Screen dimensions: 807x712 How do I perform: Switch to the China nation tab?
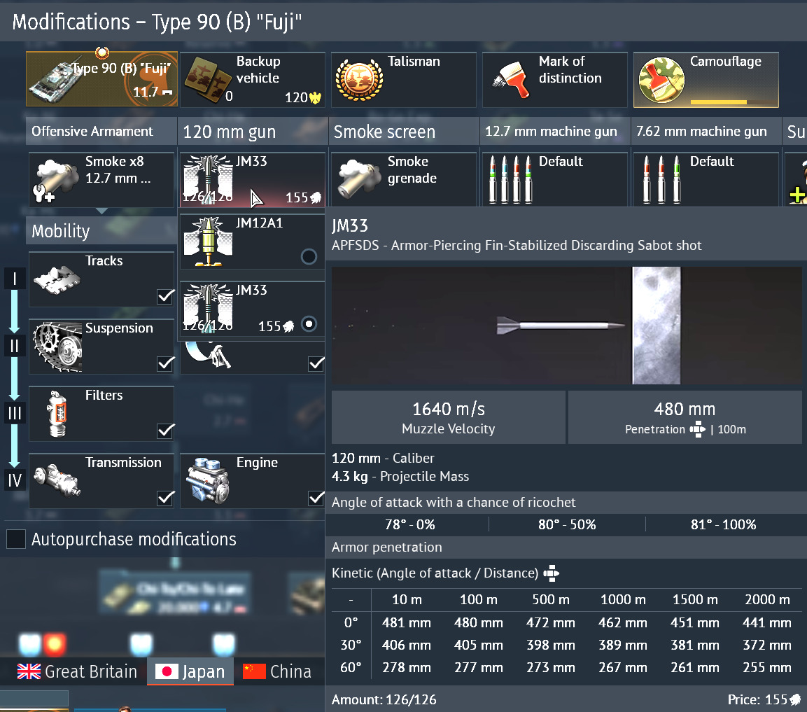click(276, 672)
